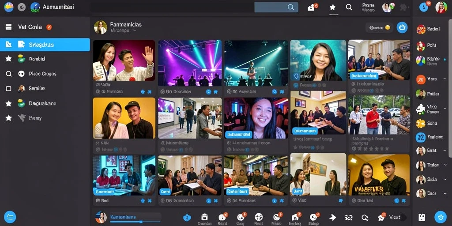
Task: Click the progress slider under Kantonitans
Action: tap(135, 222)
